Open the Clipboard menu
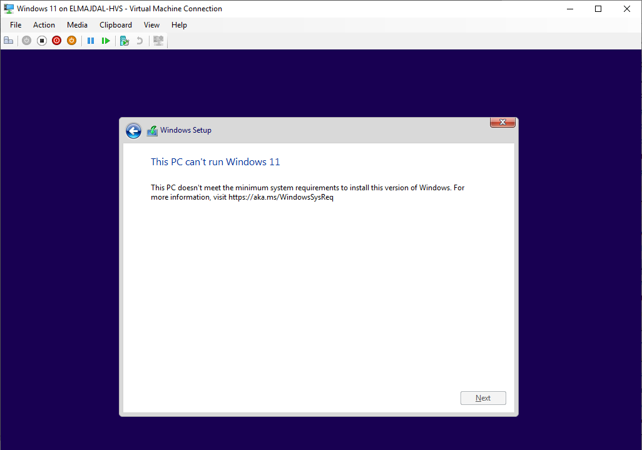Viewport: 642px width, 450px height. coord(116,25)
